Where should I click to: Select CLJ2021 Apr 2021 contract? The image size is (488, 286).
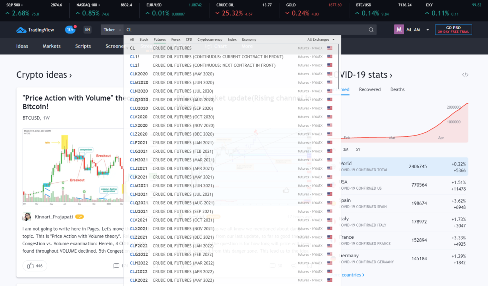point(231,169)
